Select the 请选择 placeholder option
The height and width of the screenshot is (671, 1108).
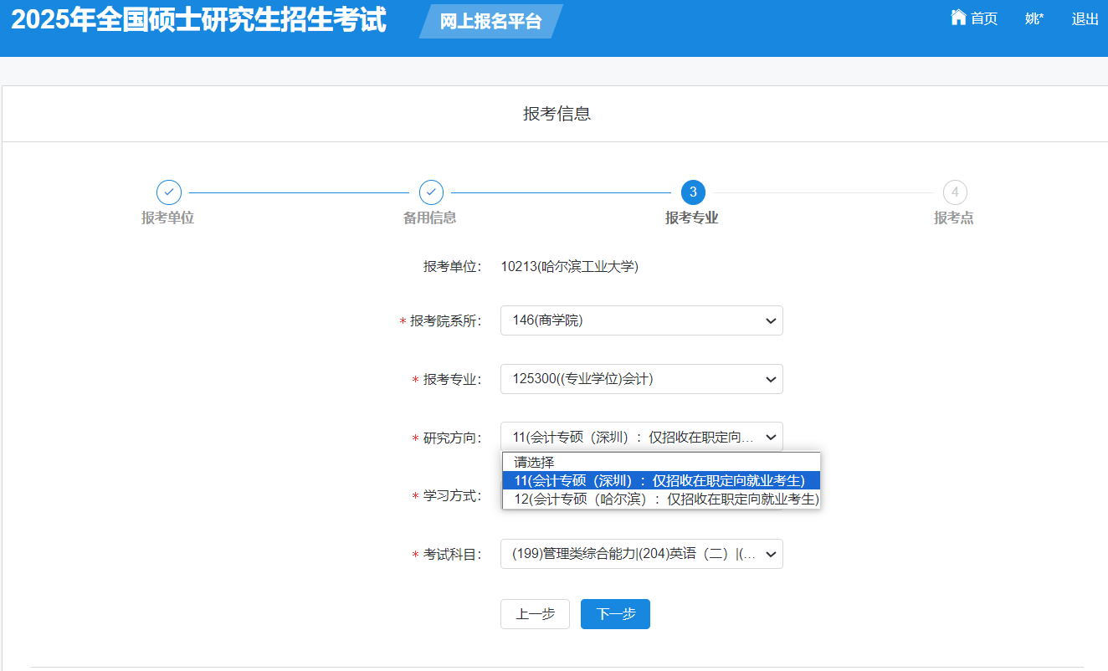coord(535,462)
